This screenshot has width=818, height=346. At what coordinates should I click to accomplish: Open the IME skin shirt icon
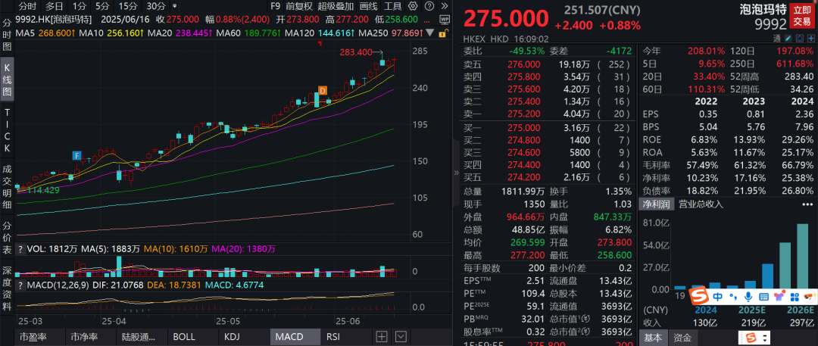click(x=779, y=297)
